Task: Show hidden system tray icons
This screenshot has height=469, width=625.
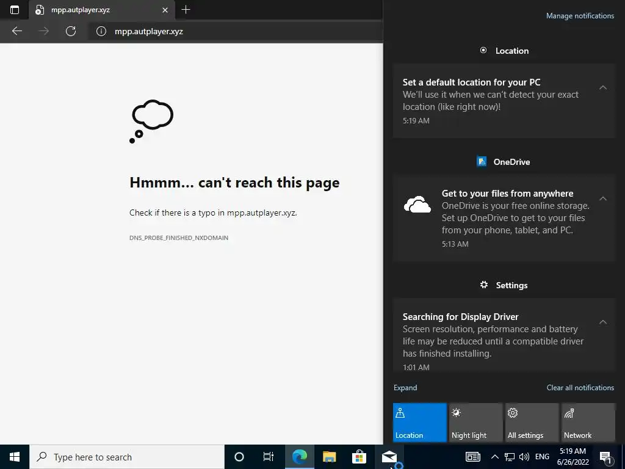Action: click(x=494, y=457)
